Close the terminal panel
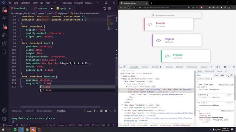 click(115, 111)
